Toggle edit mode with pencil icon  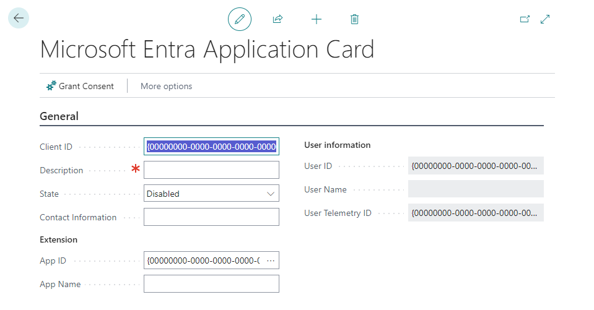[x=240, y=19]
